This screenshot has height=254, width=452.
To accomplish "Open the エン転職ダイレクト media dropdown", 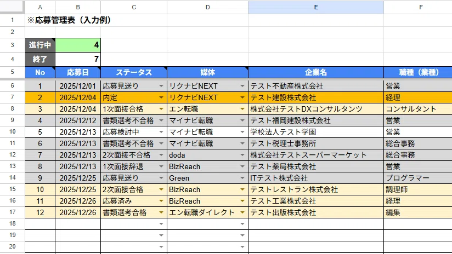I will pos(242,212).
